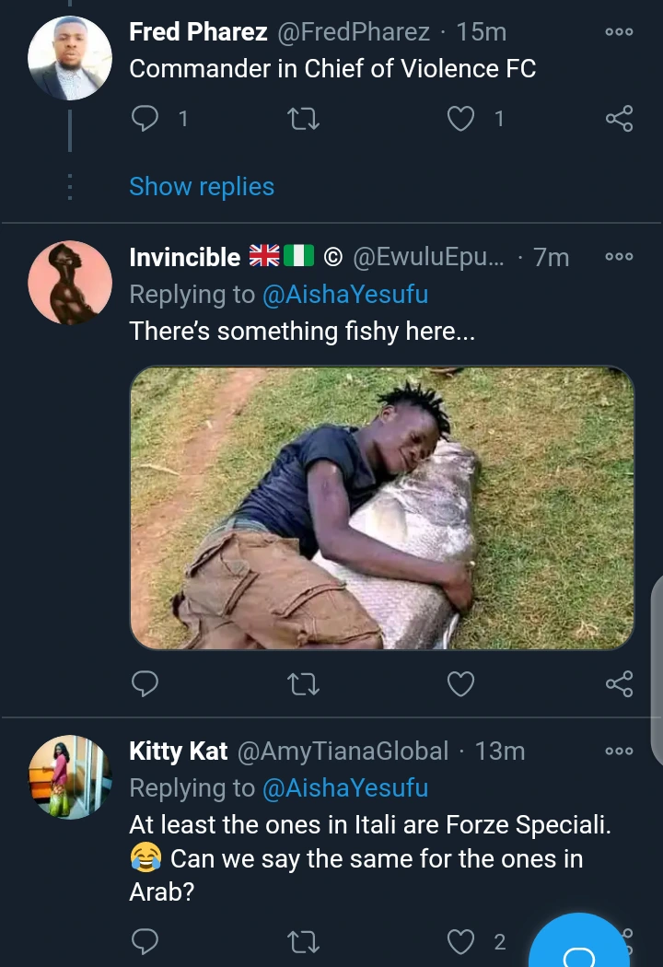Share Fred Pharez's tweet
663x967 pixels.
point(619,119)
